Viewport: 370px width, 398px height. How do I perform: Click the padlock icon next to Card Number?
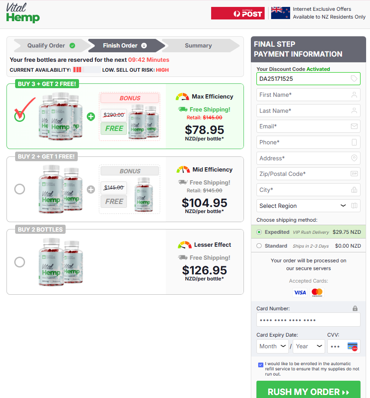click(x=355, y=308)
